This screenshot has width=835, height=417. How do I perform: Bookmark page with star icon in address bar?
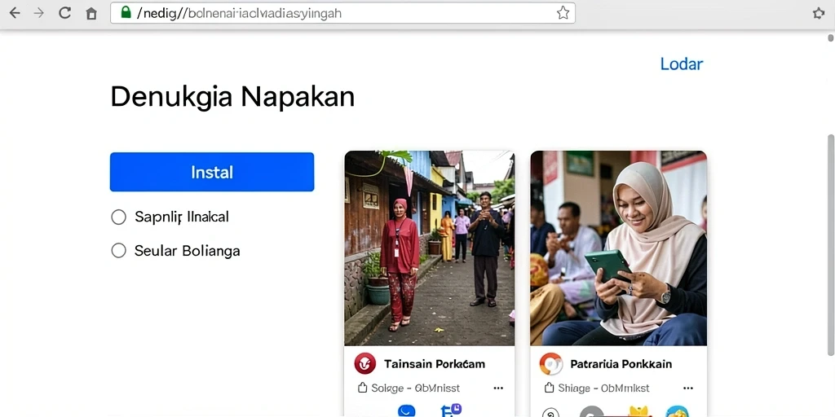(563, 13)
